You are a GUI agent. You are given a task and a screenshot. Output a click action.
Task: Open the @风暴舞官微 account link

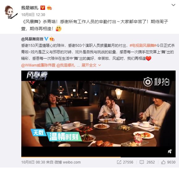click(32, 39)
